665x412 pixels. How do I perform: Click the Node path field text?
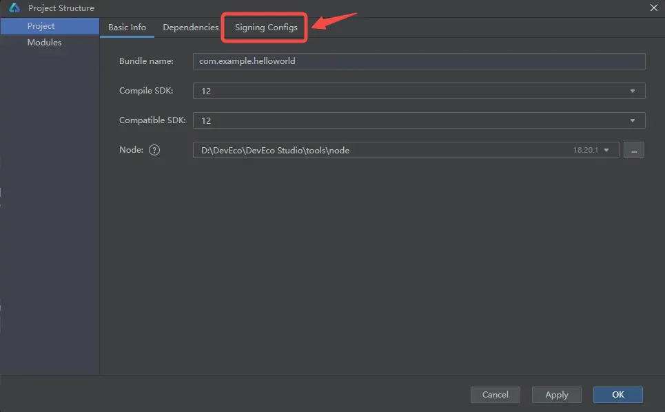275,151
